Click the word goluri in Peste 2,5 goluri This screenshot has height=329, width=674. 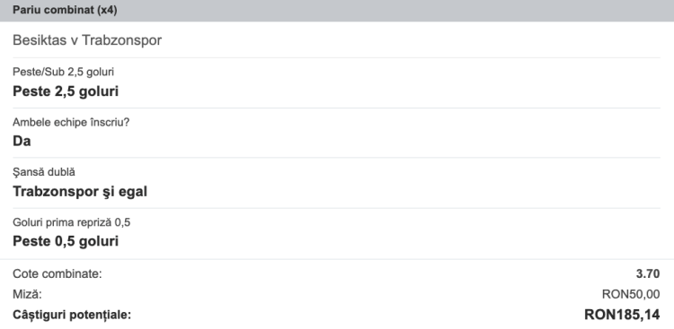tap(99, 91)
